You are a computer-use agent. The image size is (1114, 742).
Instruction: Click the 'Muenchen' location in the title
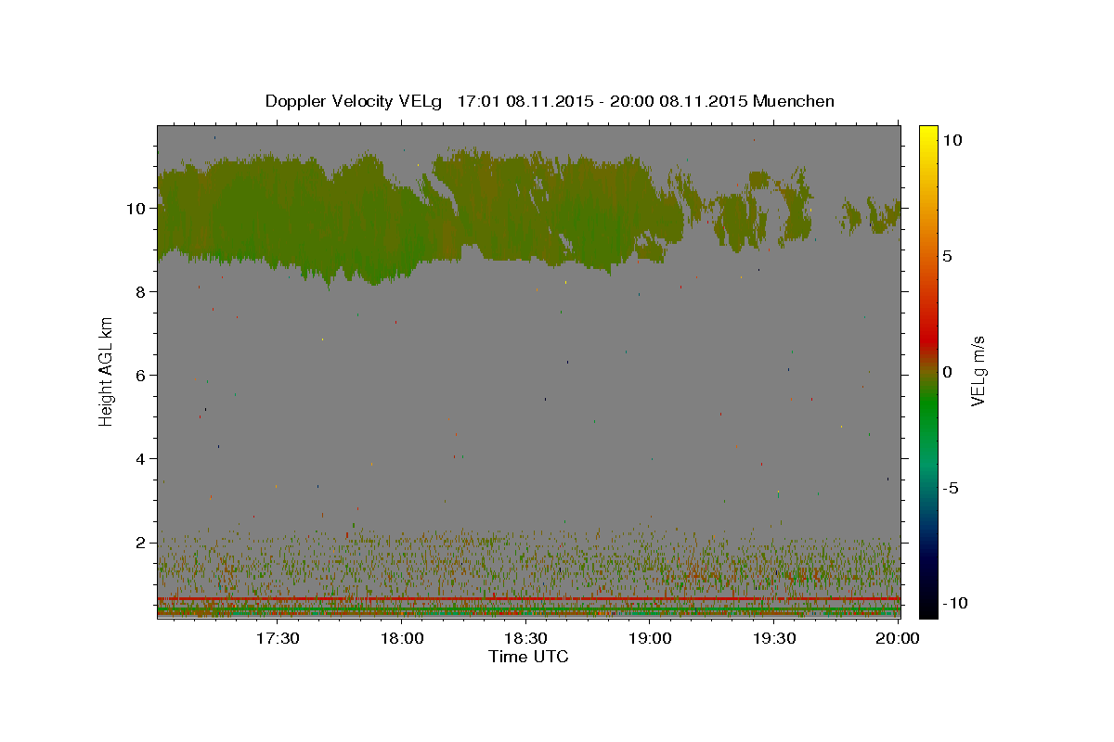click(x=794, y=101)
